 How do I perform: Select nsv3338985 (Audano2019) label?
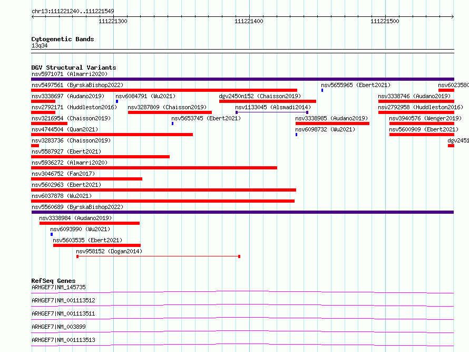coord(331,118)
